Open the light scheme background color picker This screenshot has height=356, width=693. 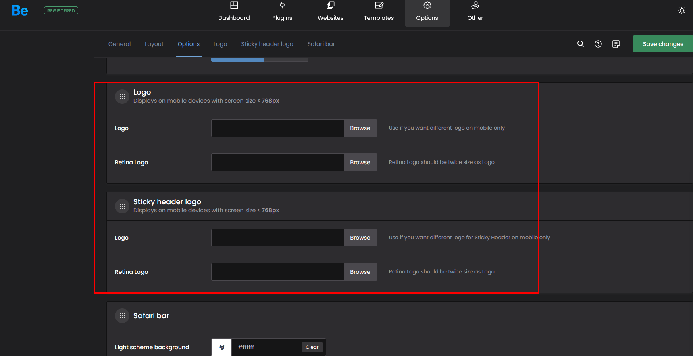pyautogui.click(x=221, y=347)
